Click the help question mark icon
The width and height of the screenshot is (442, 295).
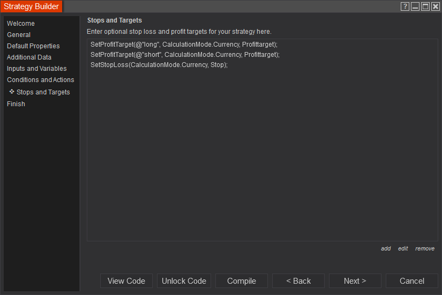[405, 6]
